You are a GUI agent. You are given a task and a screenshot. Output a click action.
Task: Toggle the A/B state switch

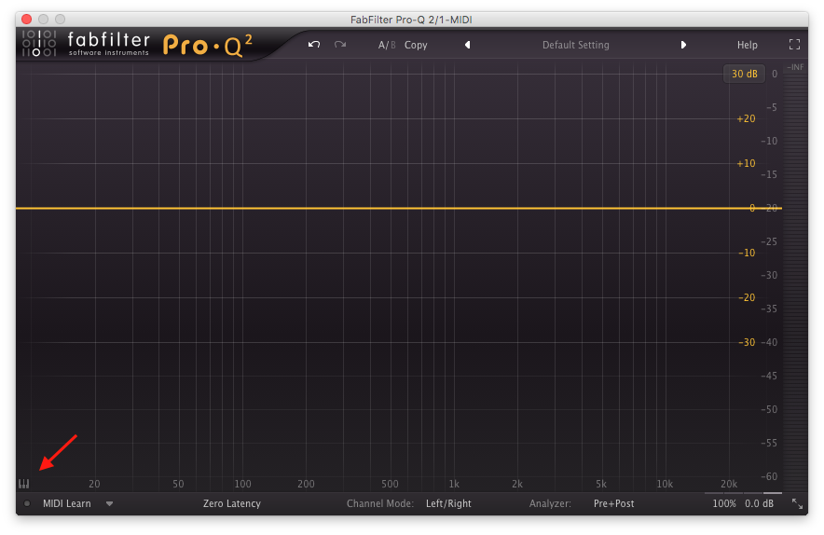click(387, 45)
